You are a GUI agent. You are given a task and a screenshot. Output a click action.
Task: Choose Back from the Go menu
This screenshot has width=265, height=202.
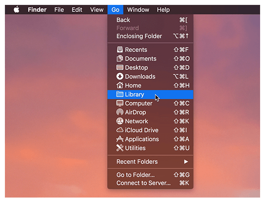tap(150, 20)
